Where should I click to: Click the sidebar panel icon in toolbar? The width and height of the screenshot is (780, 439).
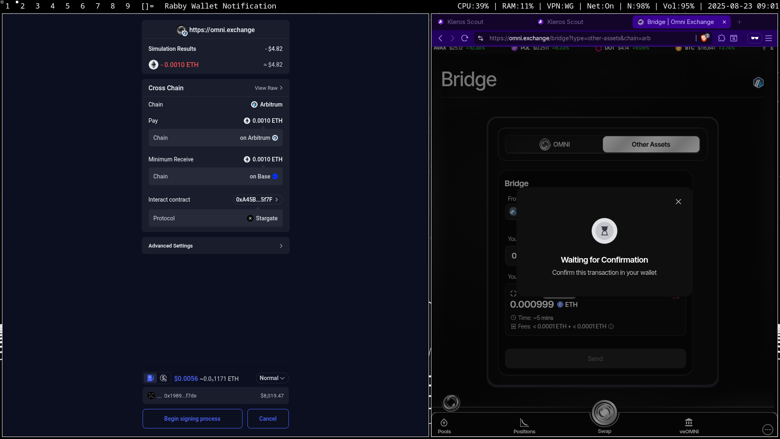[x=734, y=38]
